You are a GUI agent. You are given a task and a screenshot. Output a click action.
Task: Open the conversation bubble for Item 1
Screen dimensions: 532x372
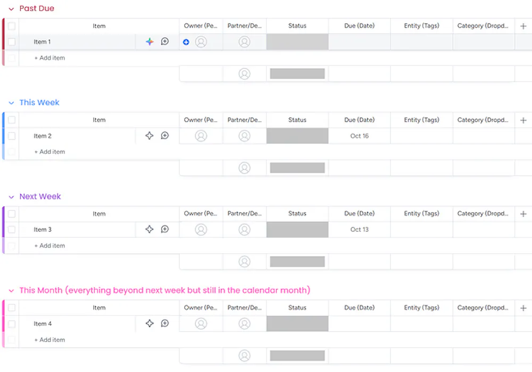[165, 42]
